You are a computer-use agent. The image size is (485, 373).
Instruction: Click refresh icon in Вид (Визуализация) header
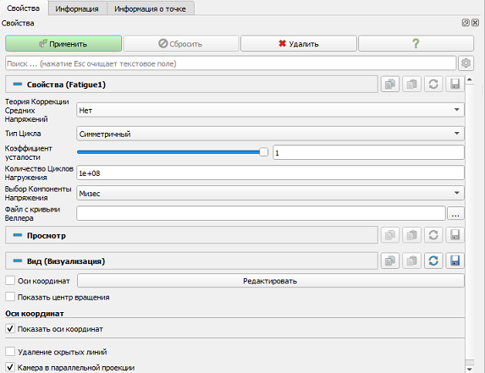(433, 261)
